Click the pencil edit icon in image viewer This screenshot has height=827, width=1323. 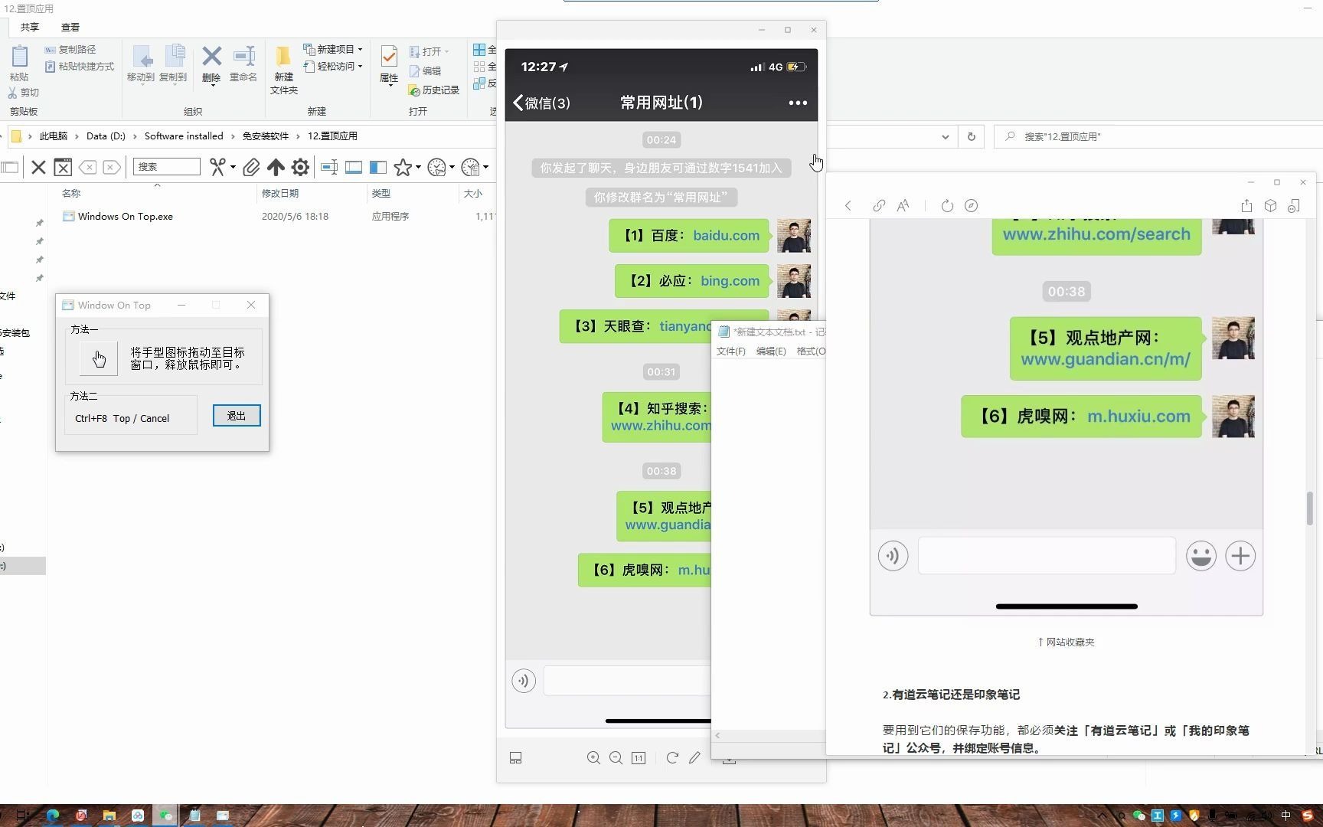pyautogui.click(x=694, y=758)
